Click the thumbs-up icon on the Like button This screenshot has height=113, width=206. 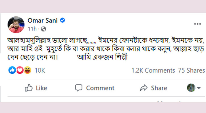click(x=29, y=88)
